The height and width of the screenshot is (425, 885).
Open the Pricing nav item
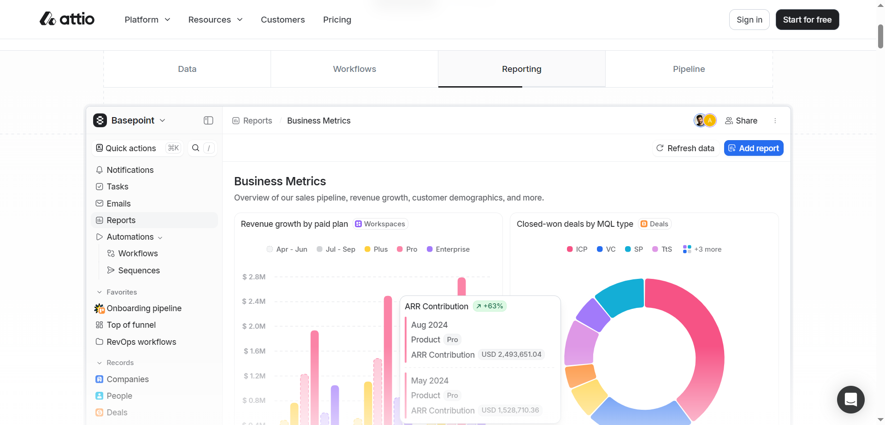337,19
